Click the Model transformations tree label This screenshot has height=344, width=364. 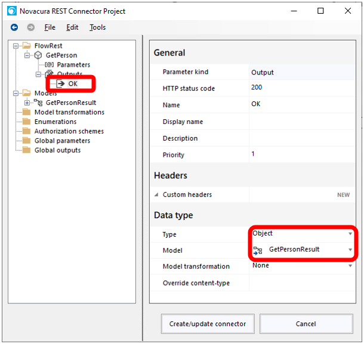69,112
